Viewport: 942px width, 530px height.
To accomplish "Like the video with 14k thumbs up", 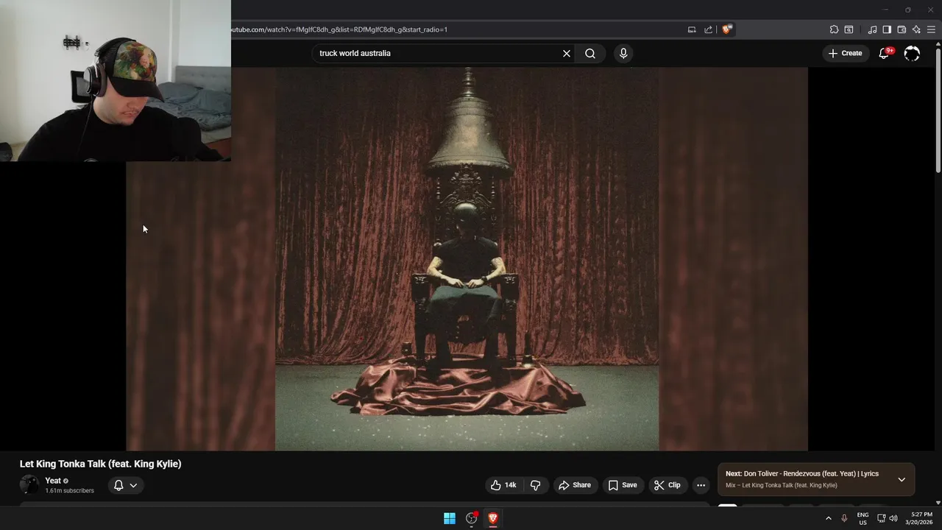I will pyautogui.click(x=504, y=485).
